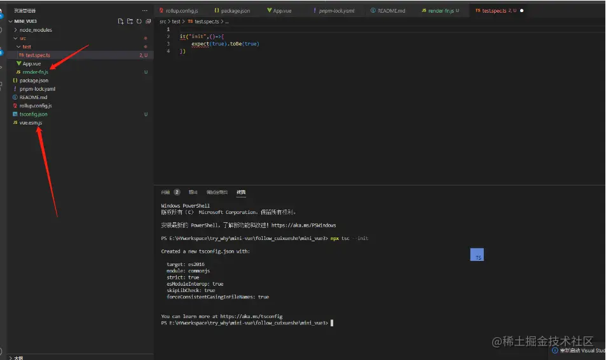Click the unsaved dot on test.spec.ts tab
Viewport: 606px width, 360px height.
click(x=522, y=11)
